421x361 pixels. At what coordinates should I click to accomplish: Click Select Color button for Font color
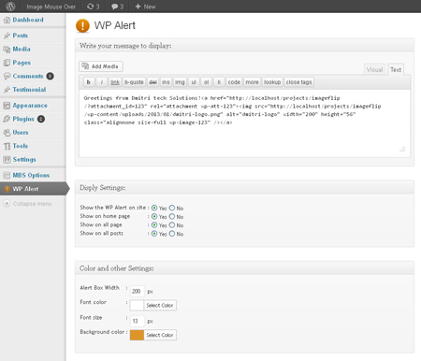[x=160, y=306]
